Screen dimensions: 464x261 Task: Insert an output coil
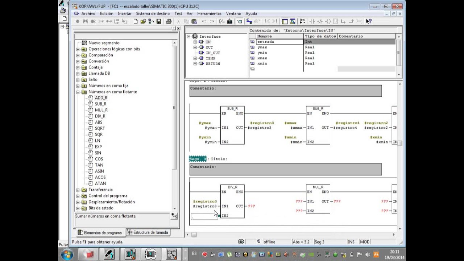point(327,21)
